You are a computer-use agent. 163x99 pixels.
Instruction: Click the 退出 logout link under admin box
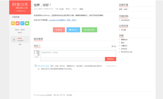[20, 44]
